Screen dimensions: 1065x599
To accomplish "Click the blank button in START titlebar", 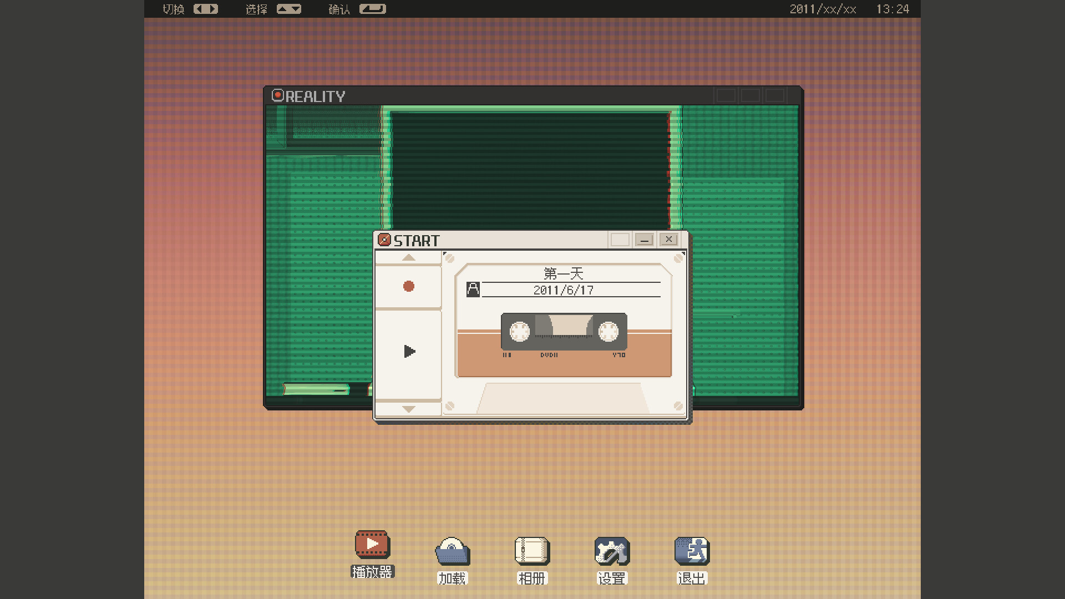I will [620, 240].
